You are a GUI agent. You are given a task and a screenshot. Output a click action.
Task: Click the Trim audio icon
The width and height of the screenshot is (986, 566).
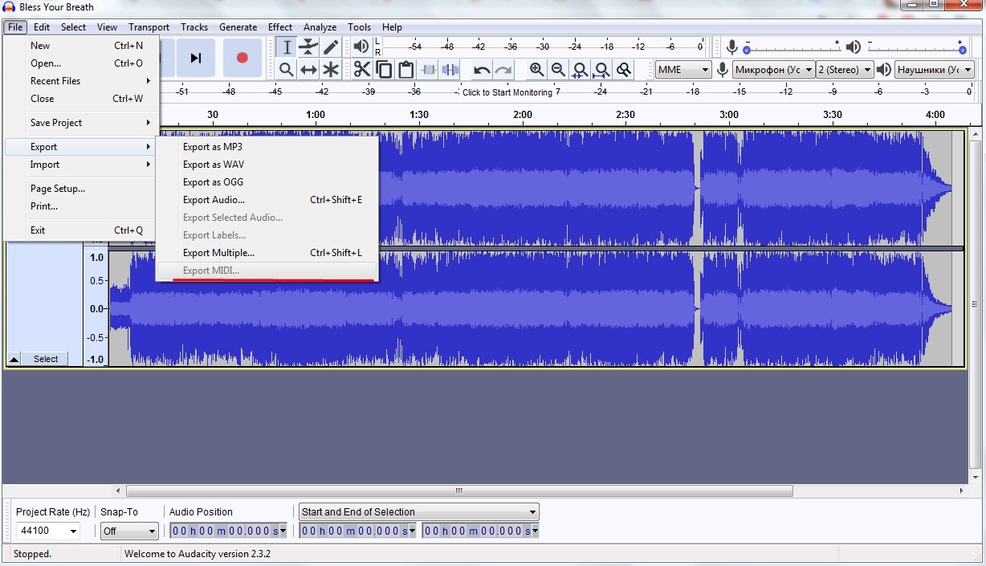click(429, 70)
